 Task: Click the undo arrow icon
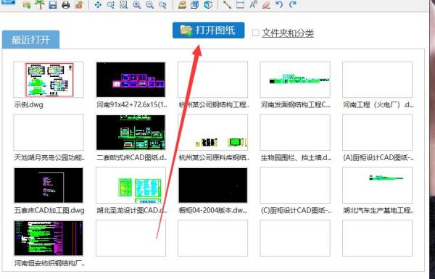coord(279,5)
